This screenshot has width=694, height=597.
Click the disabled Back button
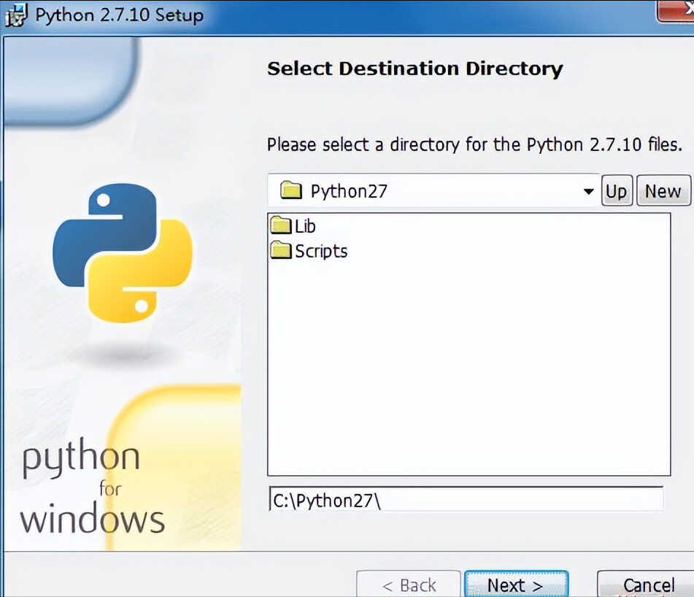(409, 585)
